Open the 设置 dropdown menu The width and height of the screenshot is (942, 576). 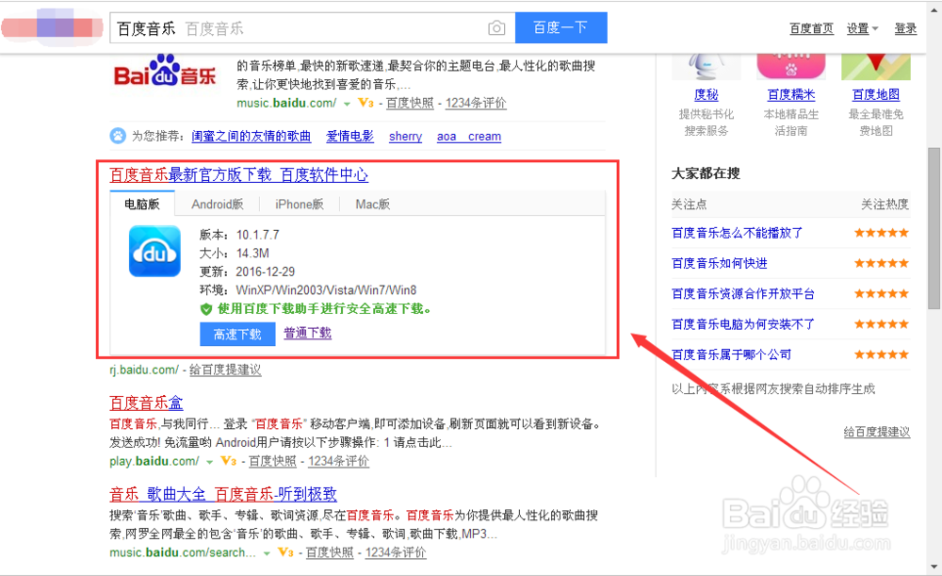tap(862, 28)
